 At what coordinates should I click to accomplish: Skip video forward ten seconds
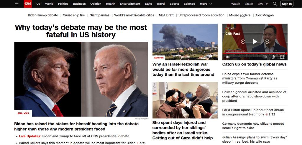coord(267,41)
